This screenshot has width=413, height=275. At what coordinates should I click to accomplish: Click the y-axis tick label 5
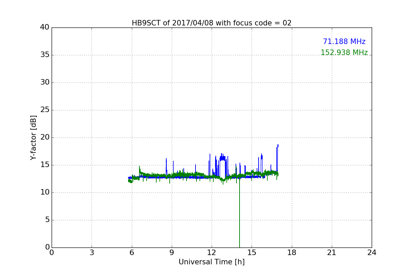(47, 220)
